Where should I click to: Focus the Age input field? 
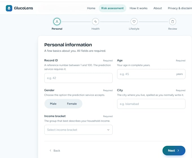tap(151, 74)
